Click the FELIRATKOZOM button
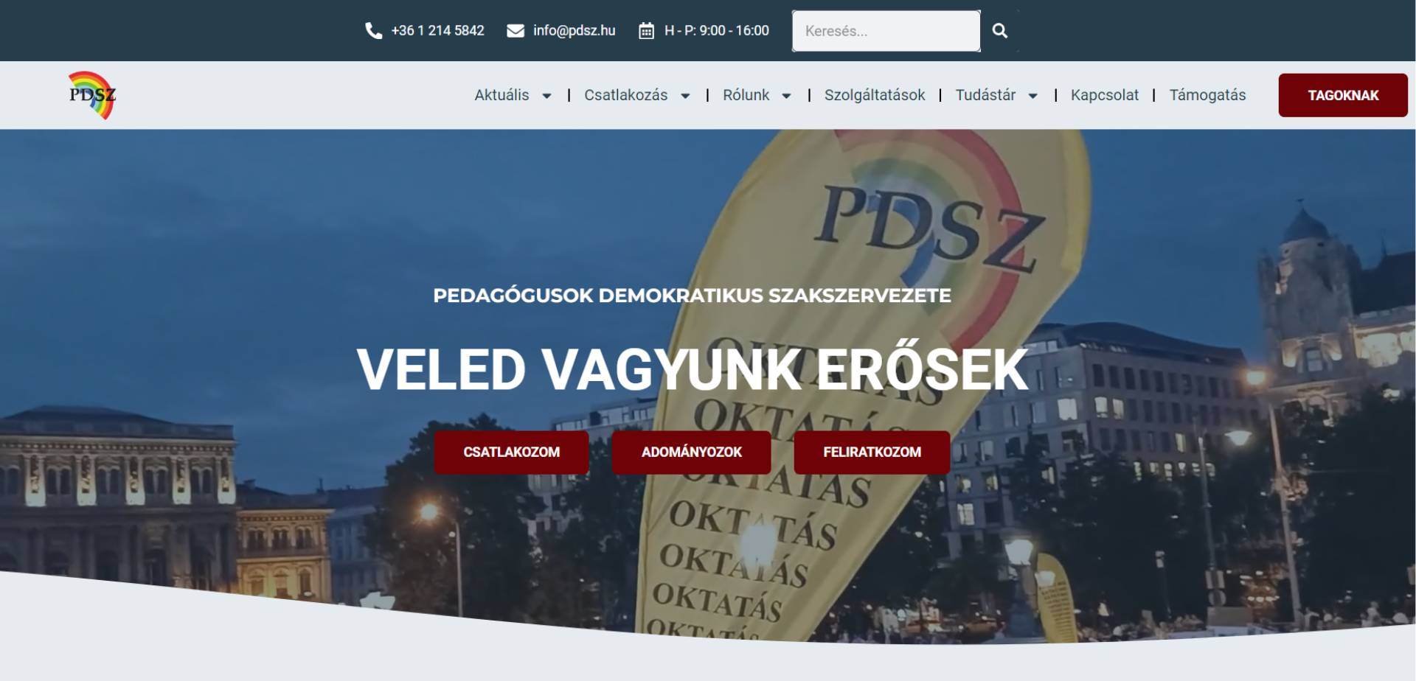This screenshot has height=681, width=1416. [872, 452]
